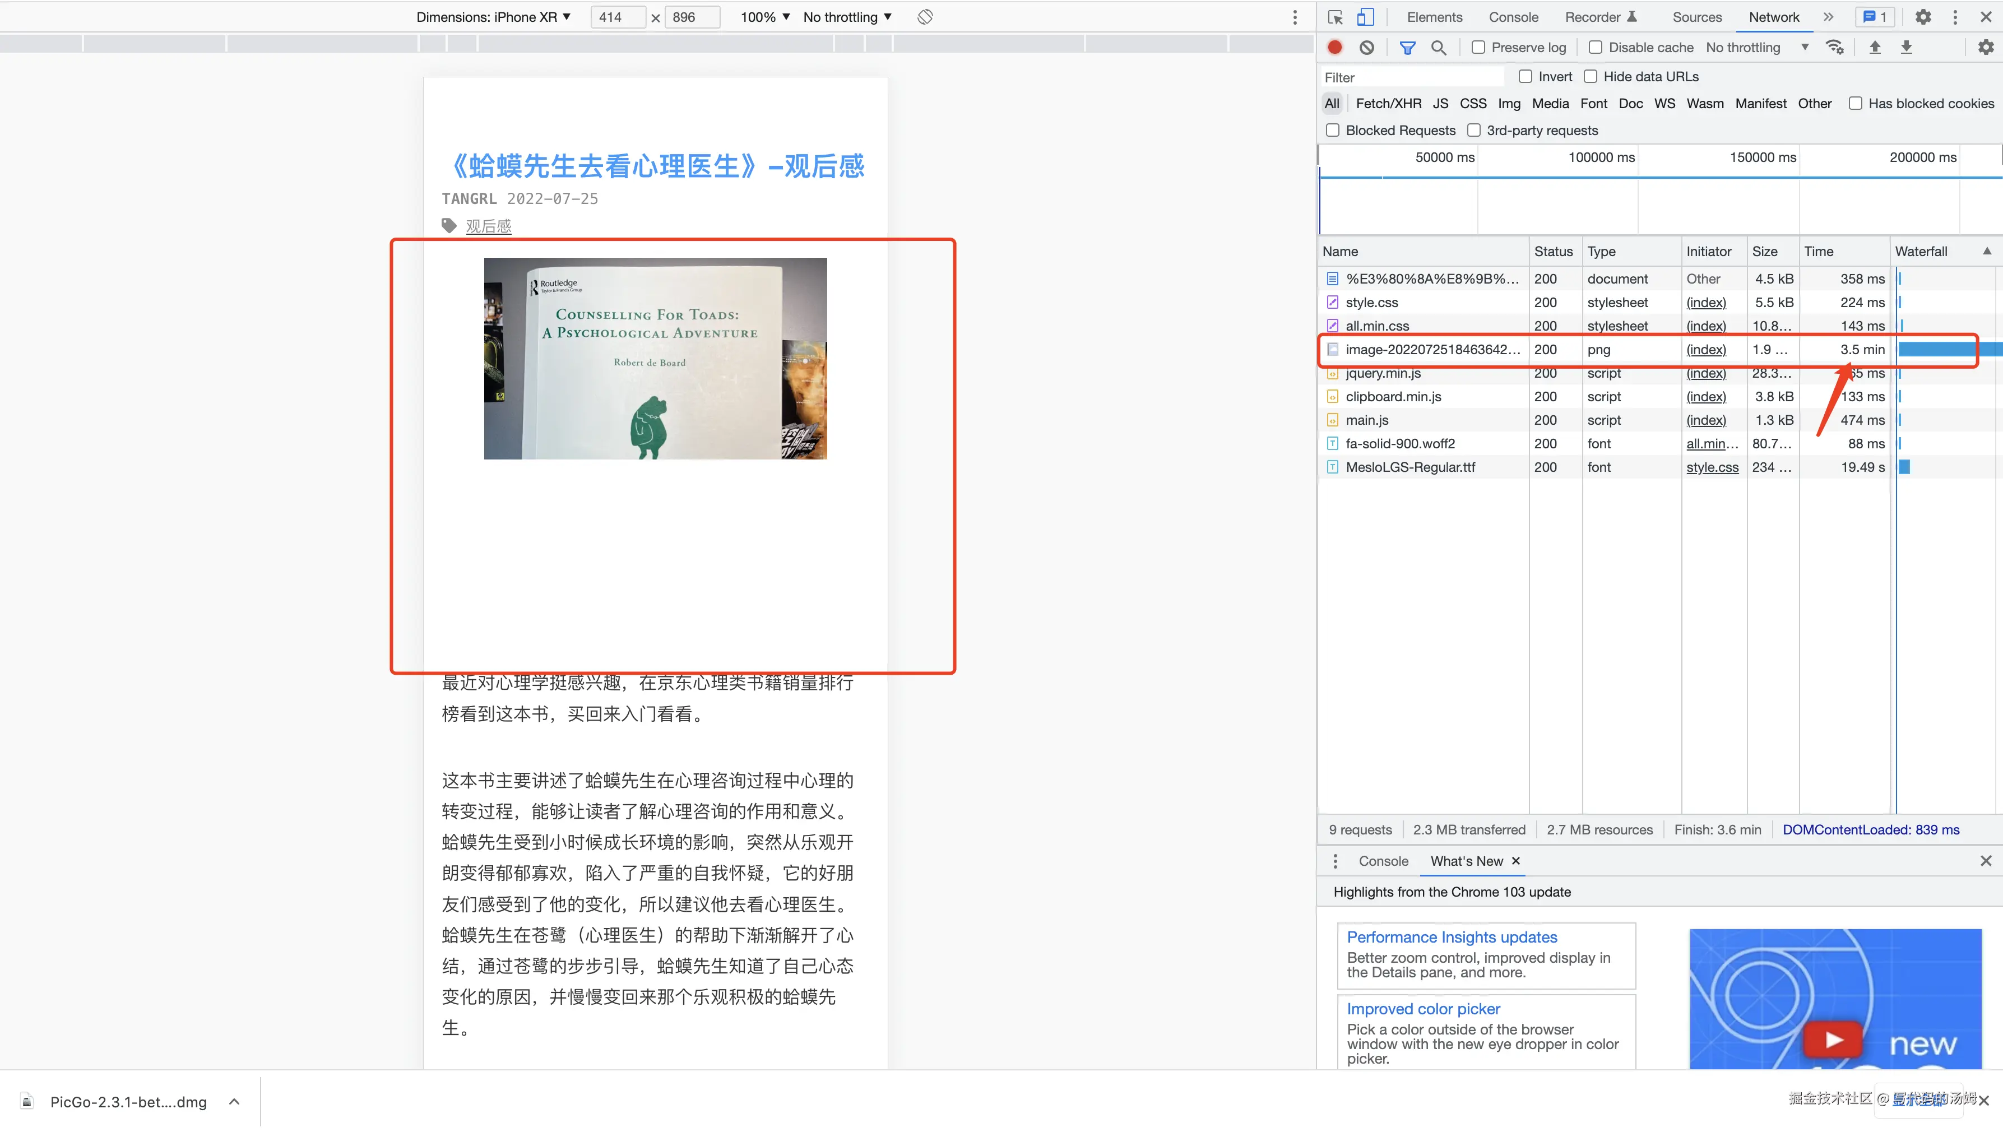
Task: Switch to the What's New drawer tab
Action: pos(1466,861)
